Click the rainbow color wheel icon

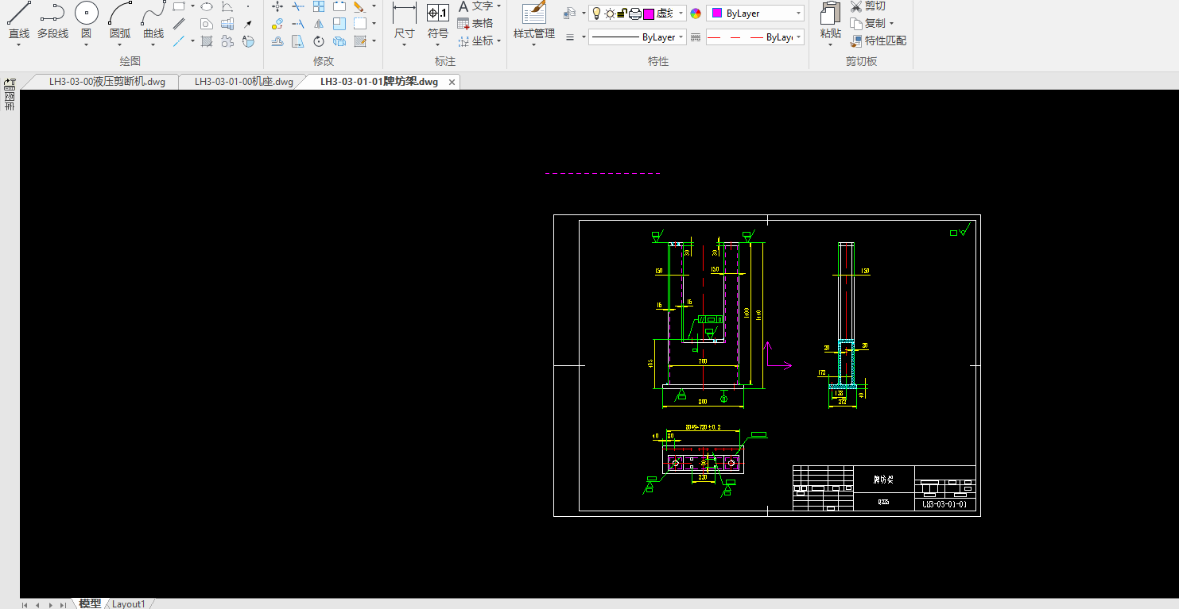tap(696, 13)
